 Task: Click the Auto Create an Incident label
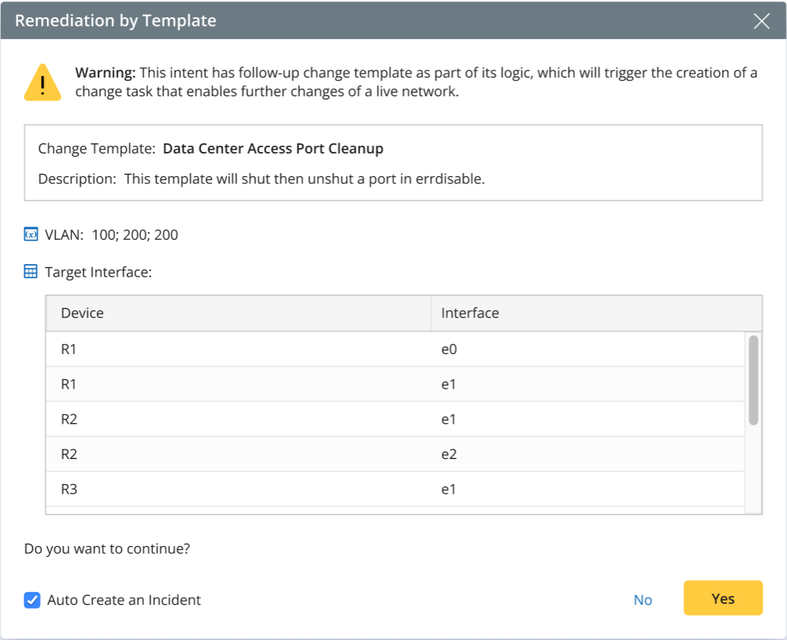pyautogui.click(x=124, y=600)
